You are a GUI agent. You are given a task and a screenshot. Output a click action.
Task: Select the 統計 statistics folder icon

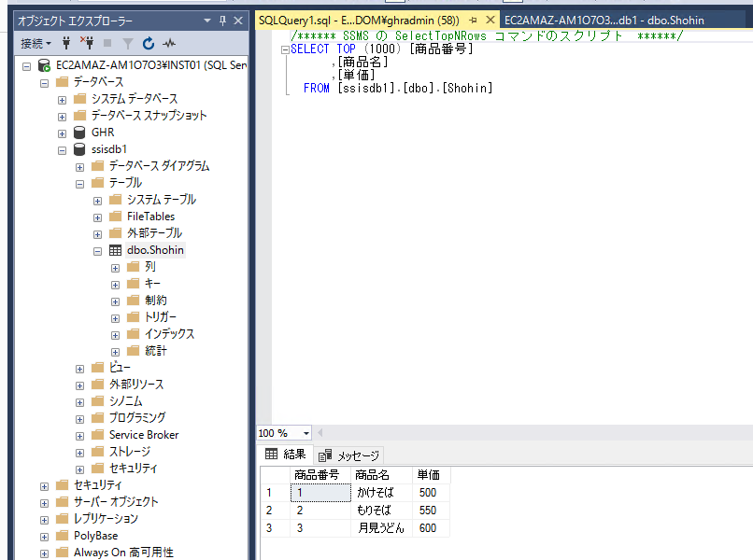tap(133, 351)
